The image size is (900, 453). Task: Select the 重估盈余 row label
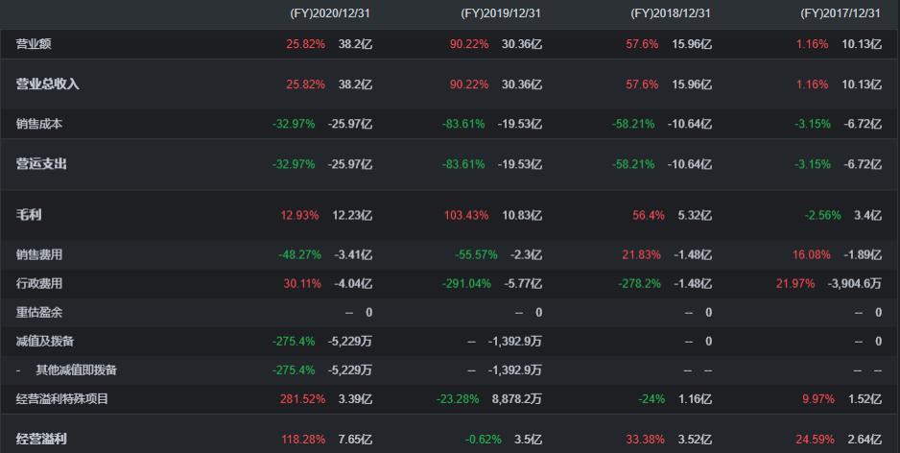[x=39, y=312]
